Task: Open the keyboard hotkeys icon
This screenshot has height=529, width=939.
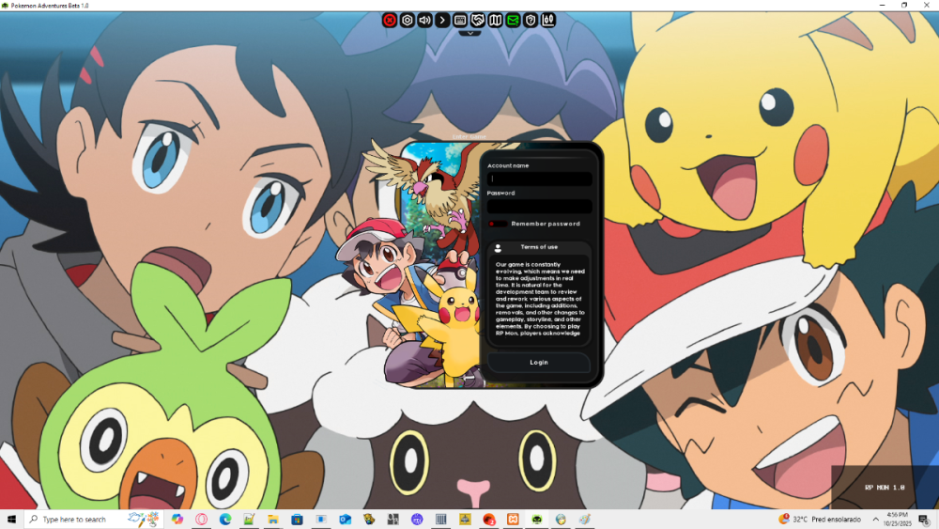Action: (460, 20)
